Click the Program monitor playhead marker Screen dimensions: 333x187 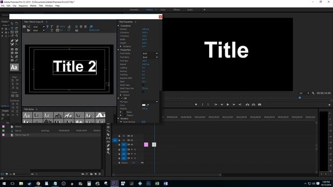tap(300, 98)
